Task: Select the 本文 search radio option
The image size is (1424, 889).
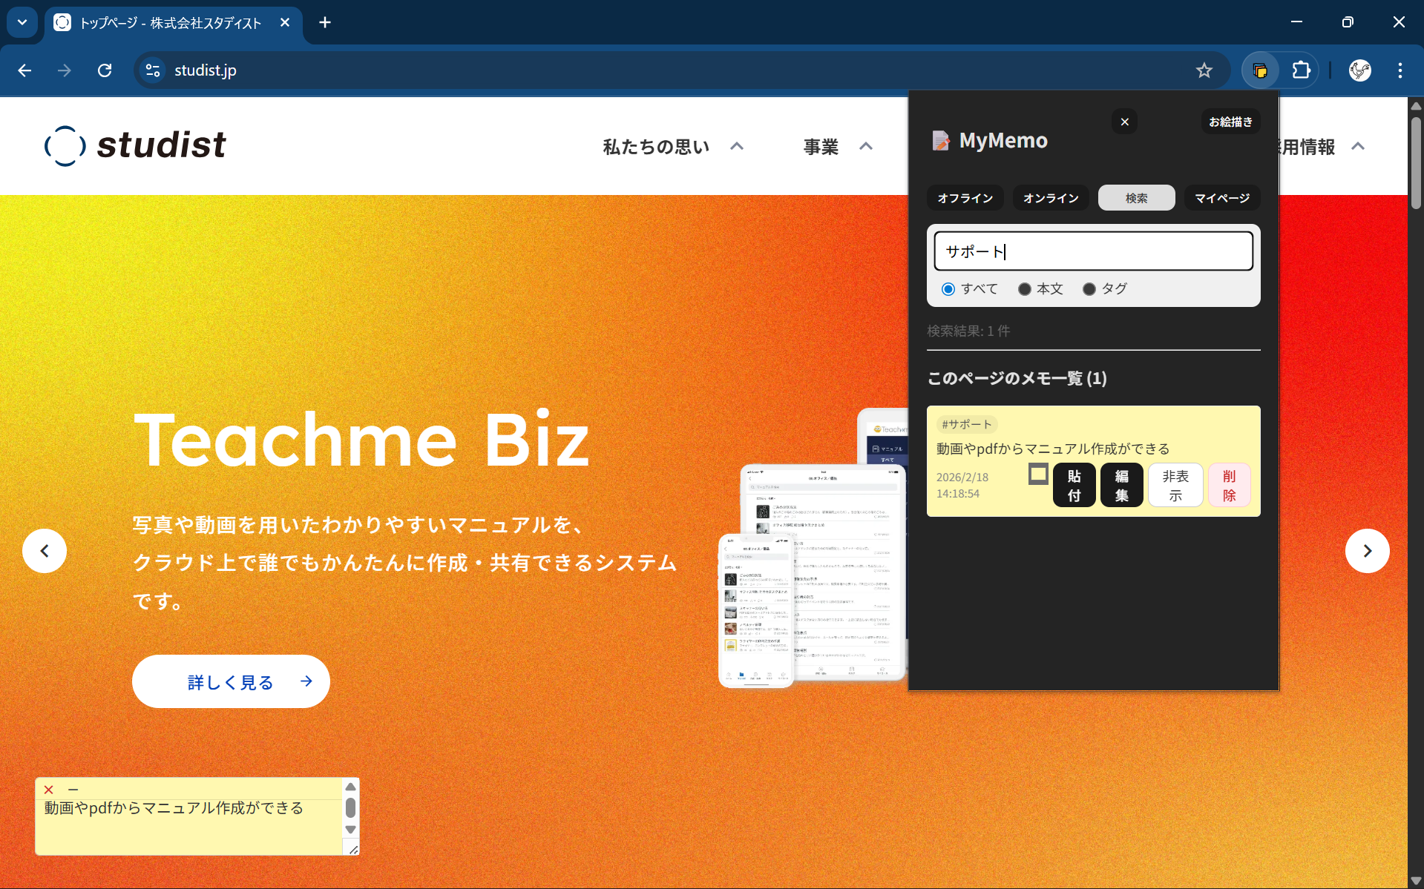Action: tap(1025, 289)
